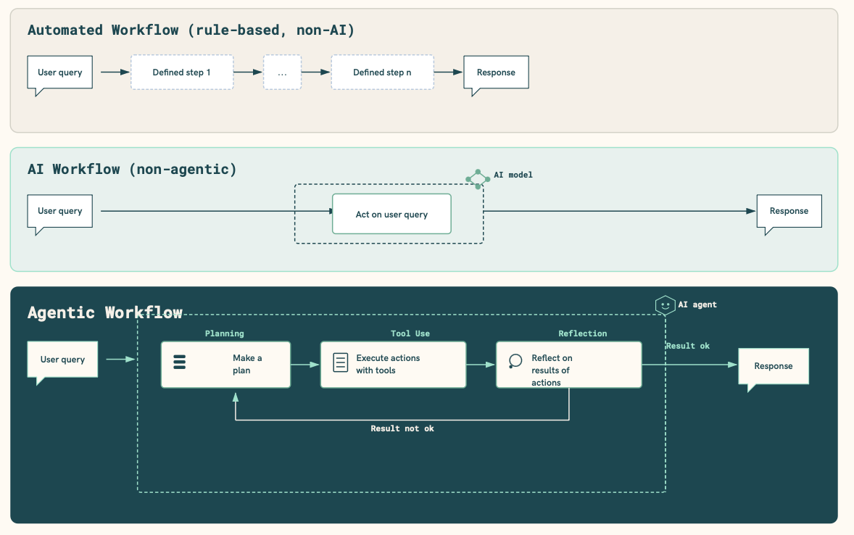Select Execute actions with tools box
The width and height of the screenshot is (854, 535).
pyautogui.click(x=393, y=365)
